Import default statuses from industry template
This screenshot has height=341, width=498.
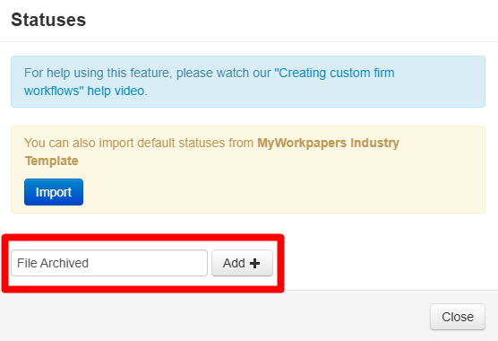[54, 192]
